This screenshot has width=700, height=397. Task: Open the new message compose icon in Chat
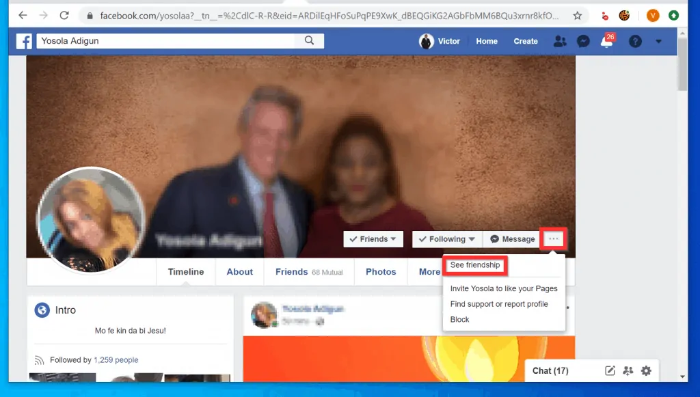[610, 370]
